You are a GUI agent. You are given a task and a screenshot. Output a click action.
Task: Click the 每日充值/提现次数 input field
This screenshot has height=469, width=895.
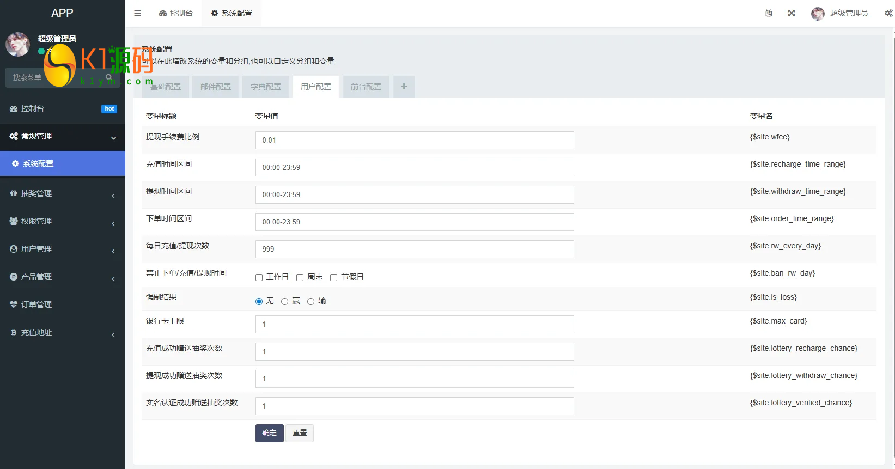tap(415, 249)
